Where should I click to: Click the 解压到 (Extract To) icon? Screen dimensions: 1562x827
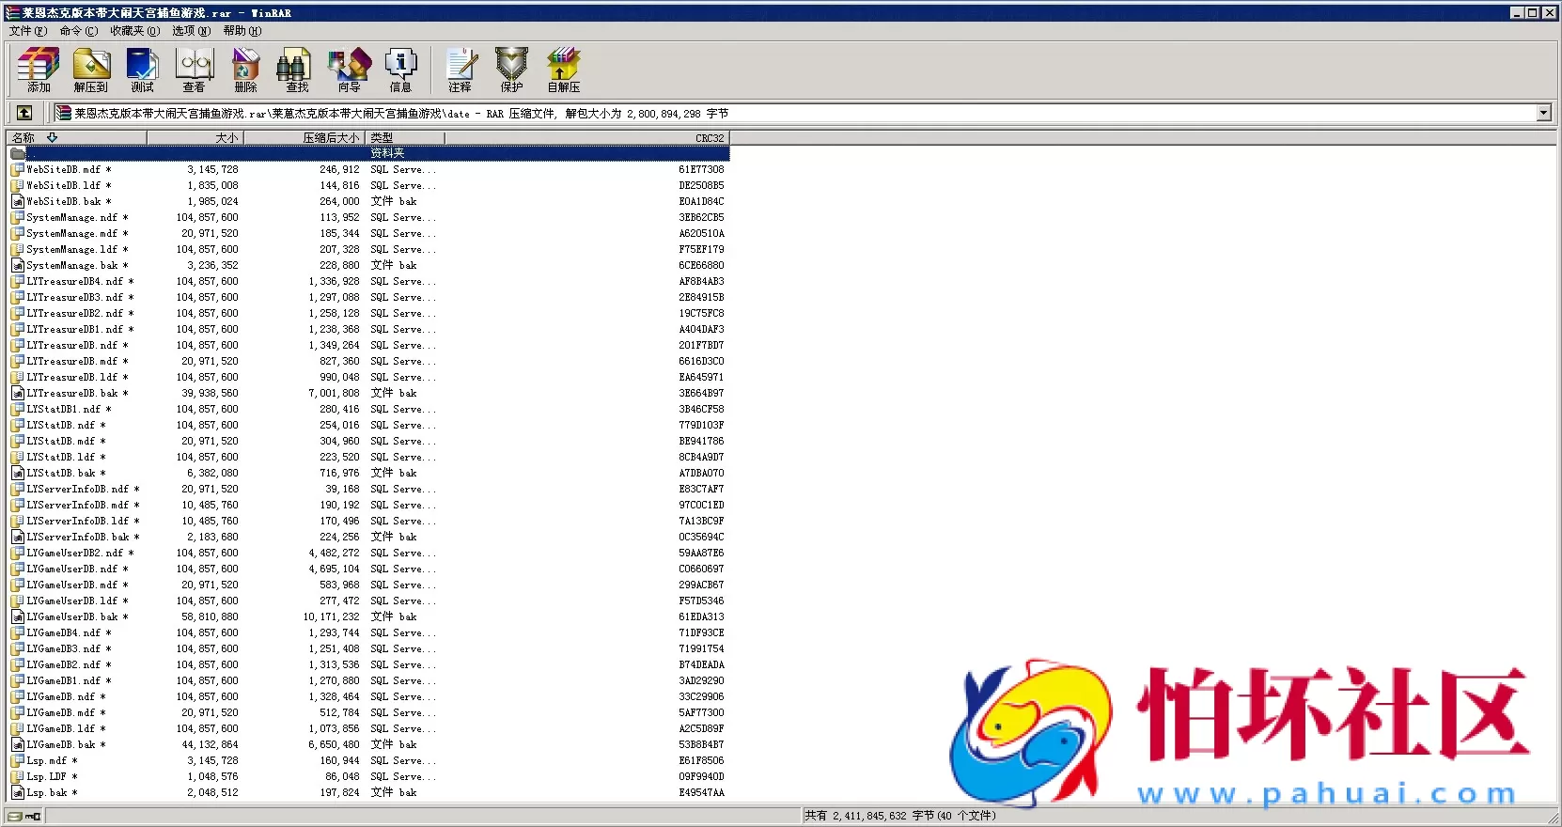click(90, 70)
